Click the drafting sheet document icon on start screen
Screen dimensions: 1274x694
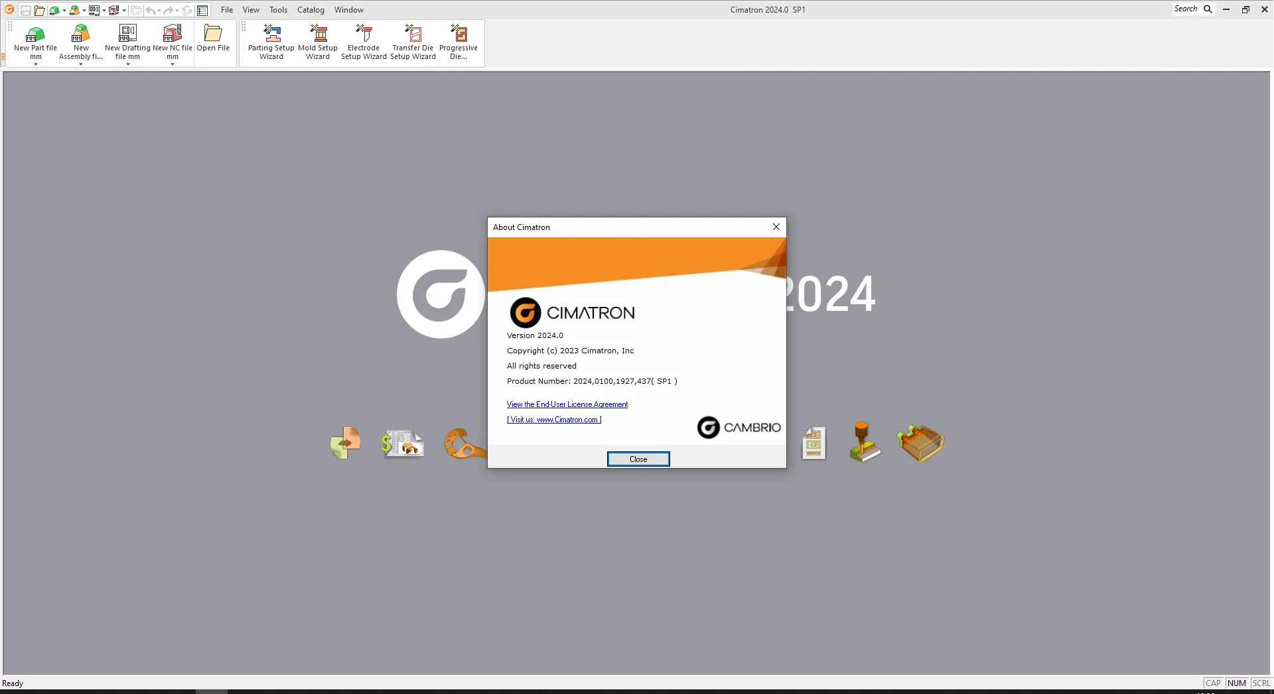814,443
